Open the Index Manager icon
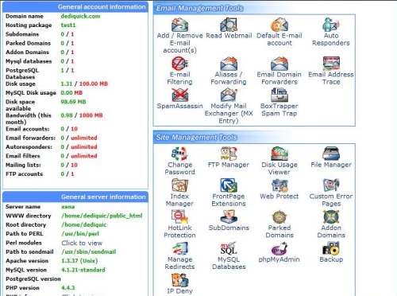This screenshot has width=397, height=296. pos(179,185)
